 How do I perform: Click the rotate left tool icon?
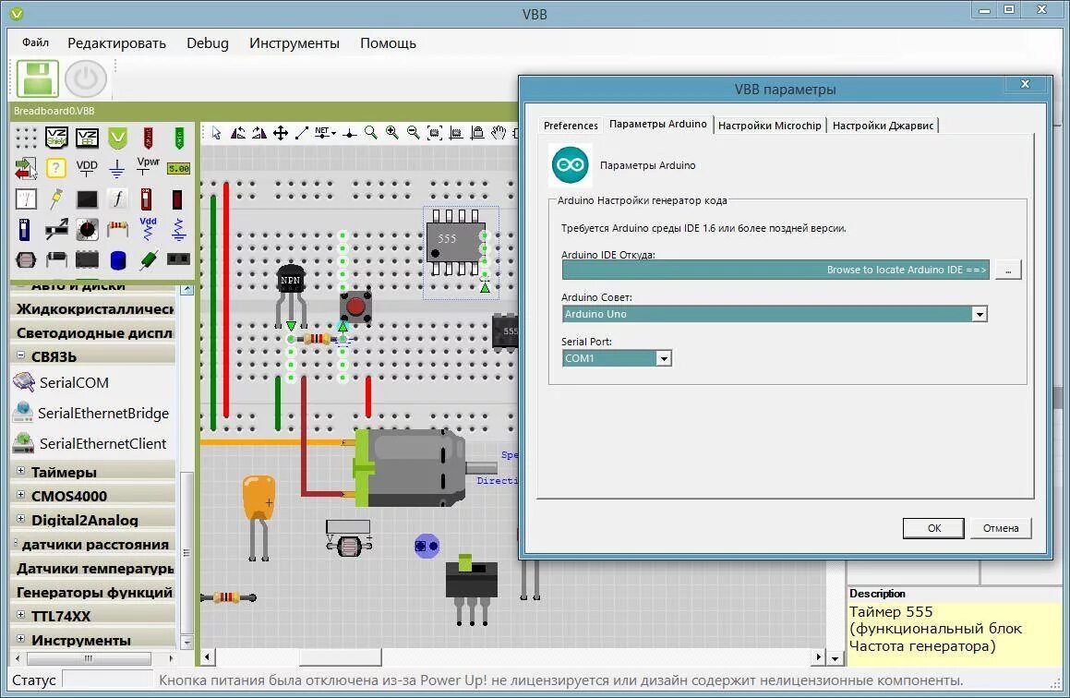237,132
